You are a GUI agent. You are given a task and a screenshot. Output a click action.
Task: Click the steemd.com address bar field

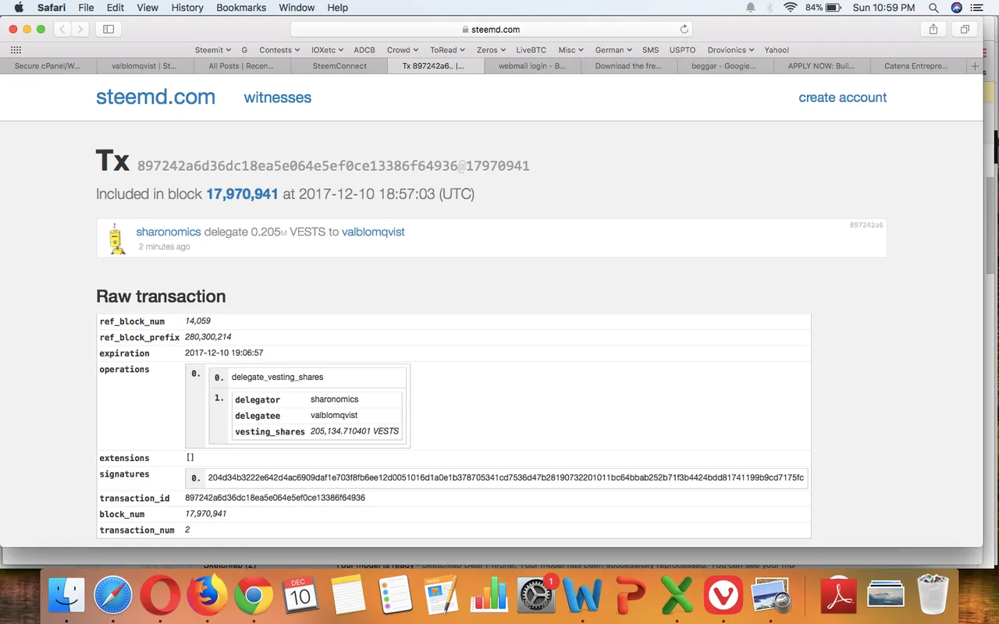[492, 29]
